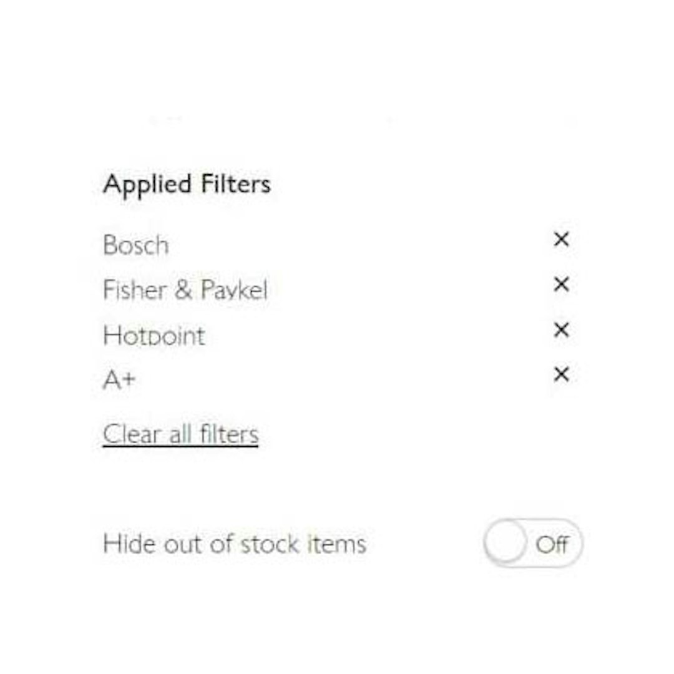Select the Fisher & Paykel filter text

[186, 290]
